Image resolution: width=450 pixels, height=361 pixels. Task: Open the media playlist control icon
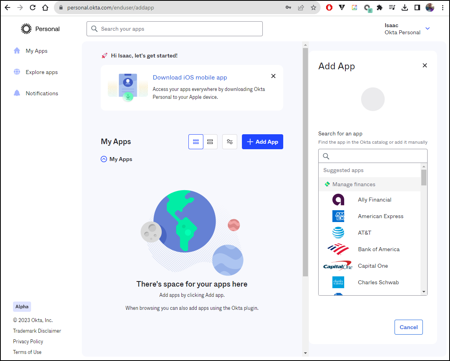pyautogui.click(x=392, y=8)
